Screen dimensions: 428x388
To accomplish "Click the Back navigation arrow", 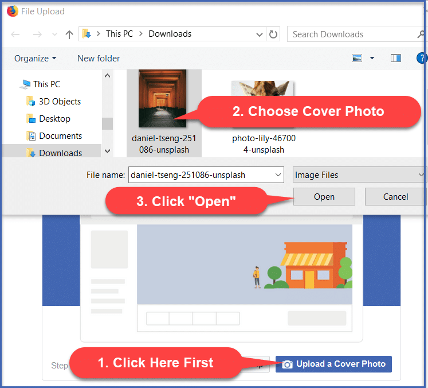I will click(15, 34).
